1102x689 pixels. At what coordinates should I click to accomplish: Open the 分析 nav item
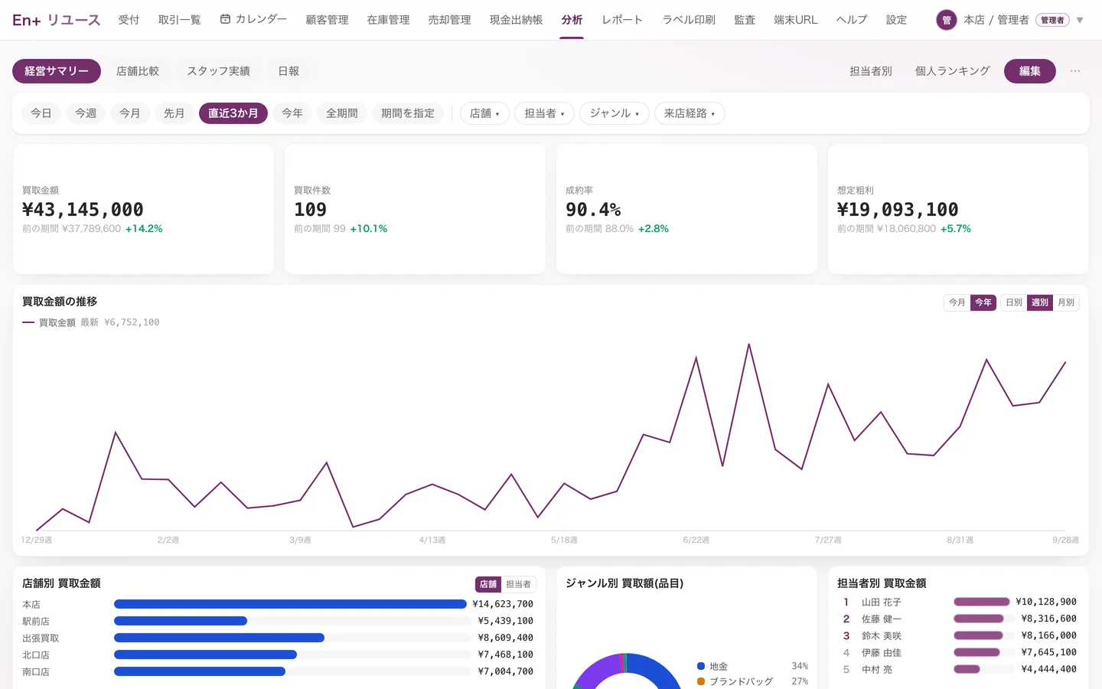point(572,20)
